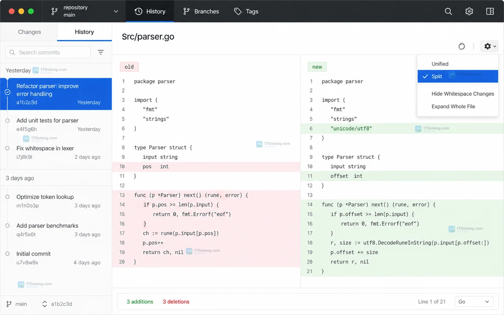The image size is (504, 315).
Task: Click the Line 1 of 21 indicator
Action: [x=432, y=302]
